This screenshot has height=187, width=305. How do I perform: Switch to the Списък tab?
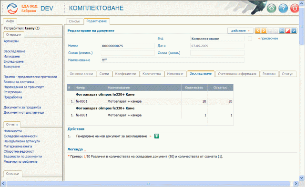74,21
